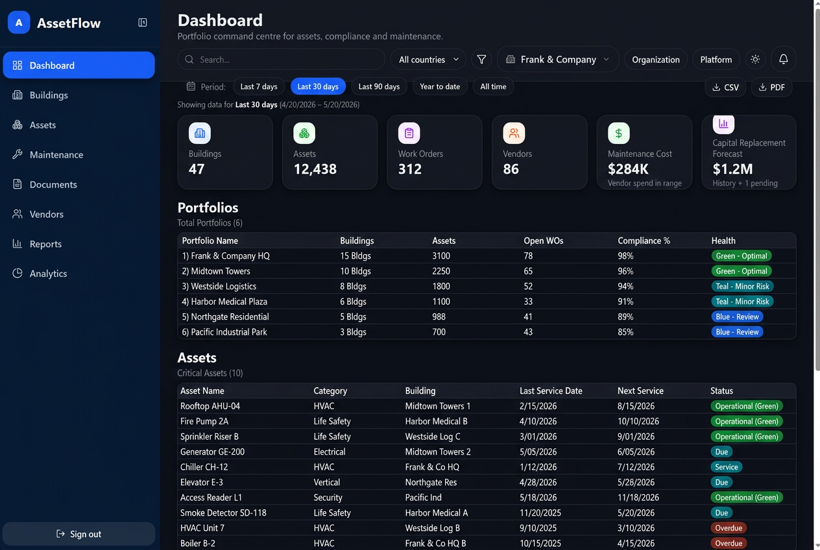The height and width of the screenshot is (550, 820).
Task: Collapse the sidebar with the panel icon
Action: tap(143, 23)
